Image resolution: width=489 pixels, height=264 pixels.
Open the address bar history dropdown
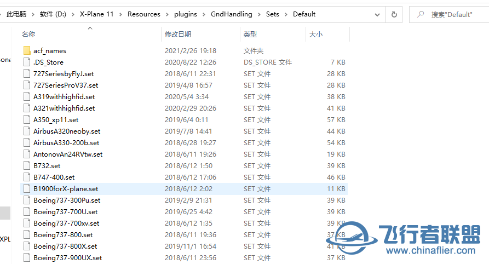click(x=377, y=15)
